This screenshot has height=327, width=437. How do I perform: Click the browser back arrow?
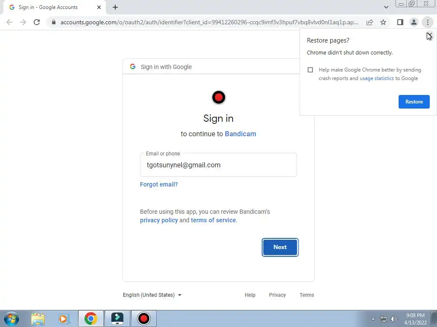pos(9,22)
